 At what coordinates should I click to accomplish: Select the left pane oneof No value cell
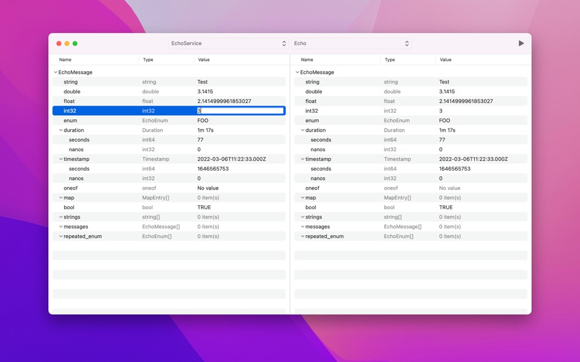click(208, 188)
